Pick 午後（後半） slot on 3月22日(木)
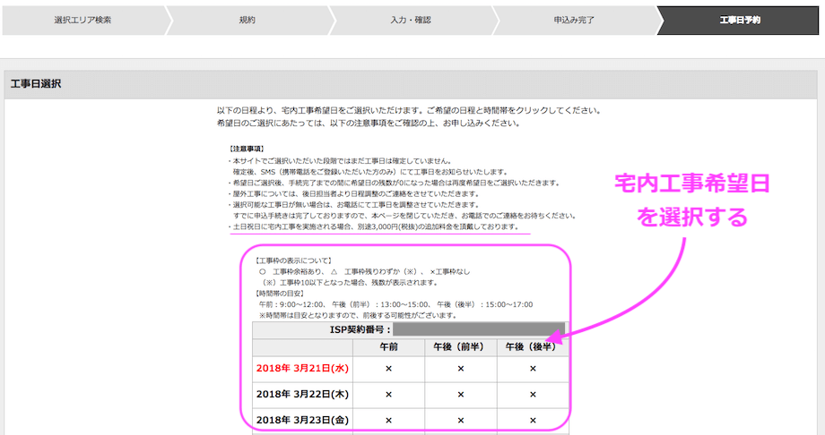This screenshot has width=825, height=435. (533, 394)
